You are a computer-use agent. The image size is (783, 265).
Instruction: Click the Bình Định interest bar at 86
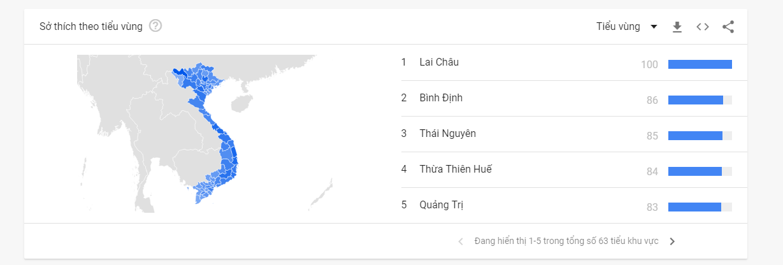tap(700, 100)
